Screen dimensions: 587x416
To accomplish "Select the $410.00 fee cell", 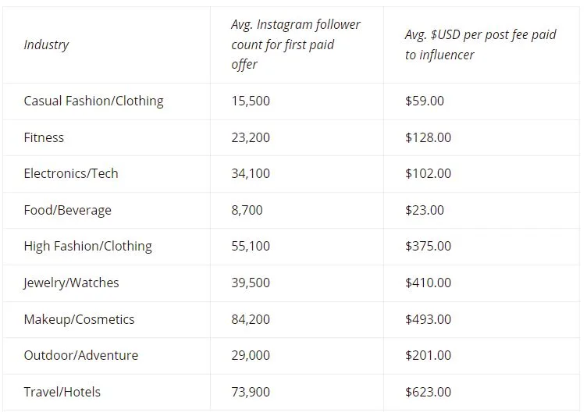I will 428,283.
